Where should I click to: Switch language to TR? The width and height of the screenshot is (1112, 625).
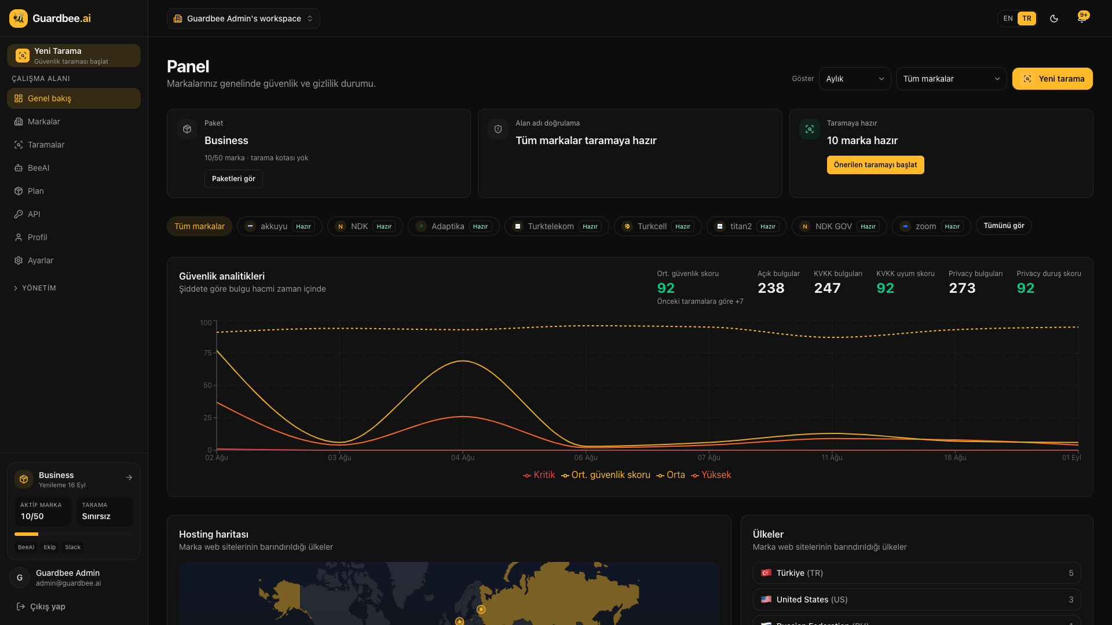tap(1027, 19)
